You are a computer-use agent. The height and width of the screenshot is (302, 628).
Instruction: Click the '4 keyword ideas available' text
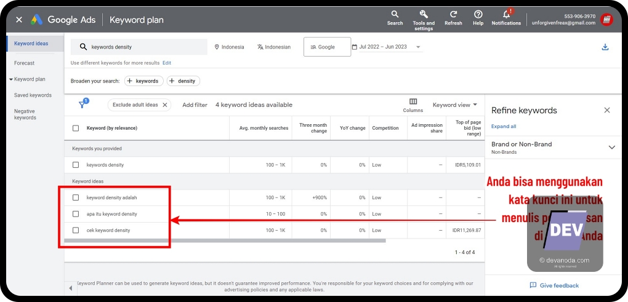pyautogui.click(x=254, y=105)
